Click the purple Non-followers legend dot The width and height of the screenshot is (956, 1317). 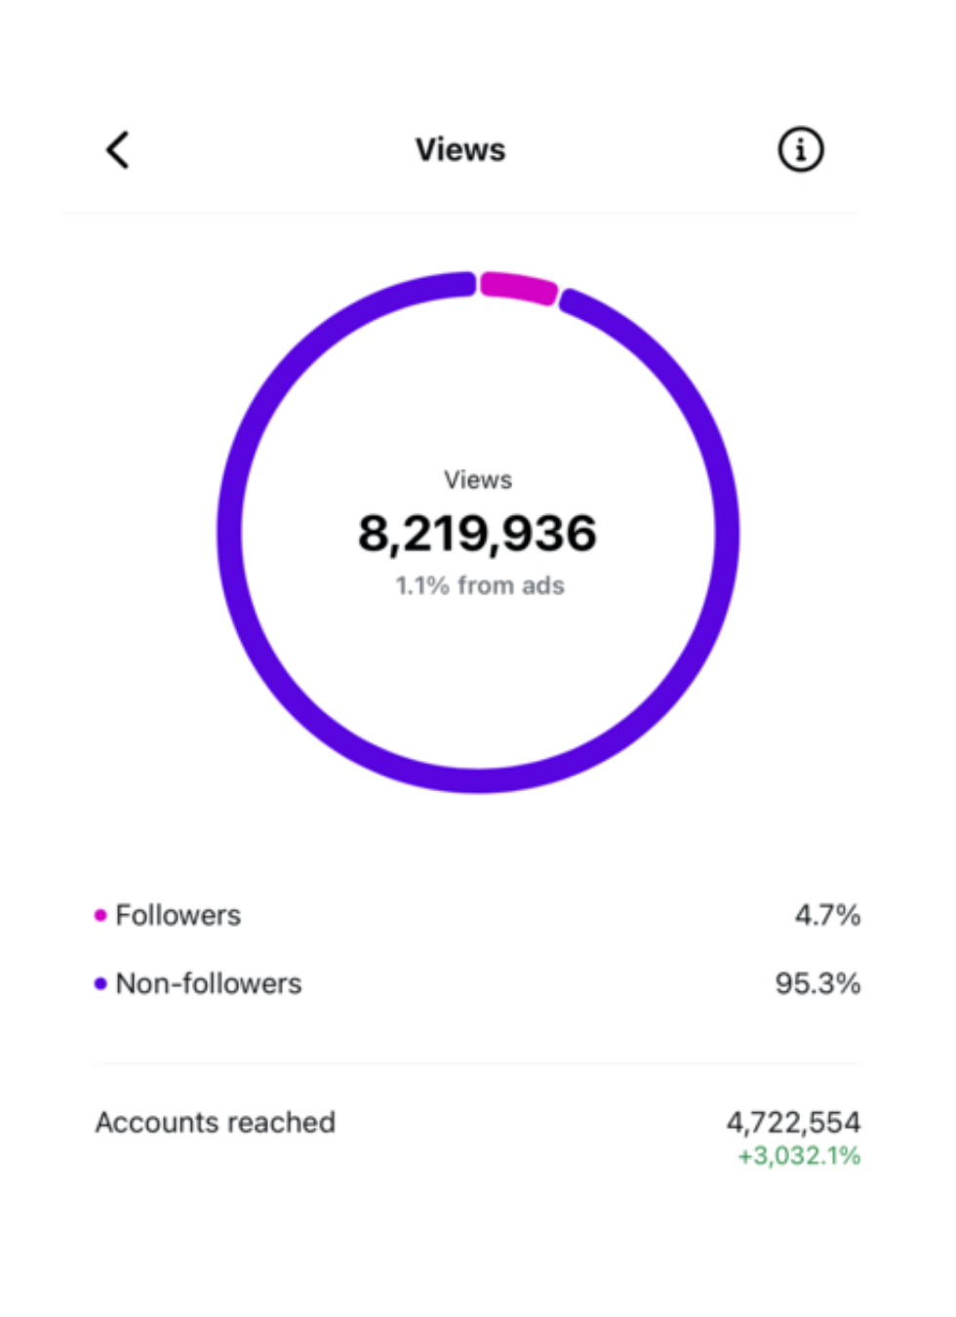[x=100, y=983]
